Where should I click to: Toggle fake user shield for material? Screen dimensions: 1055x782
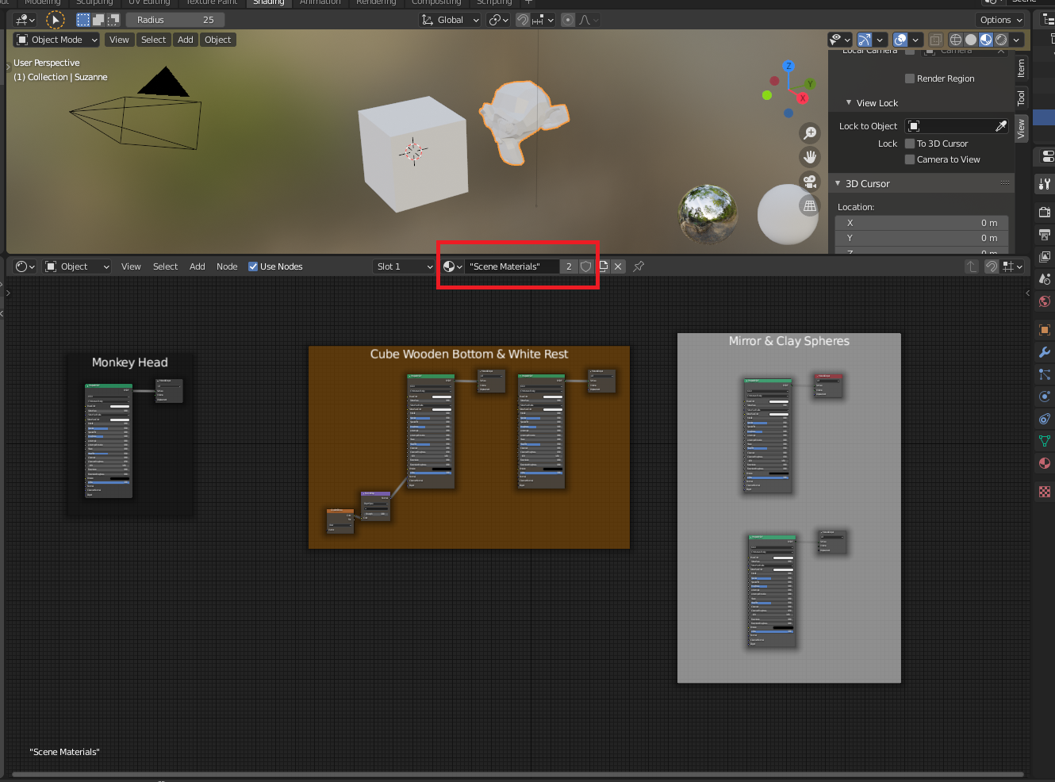(585, 266)
